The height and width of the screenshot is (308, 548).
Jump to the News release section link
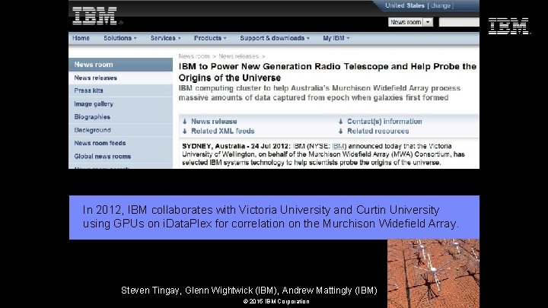[214, 122]
